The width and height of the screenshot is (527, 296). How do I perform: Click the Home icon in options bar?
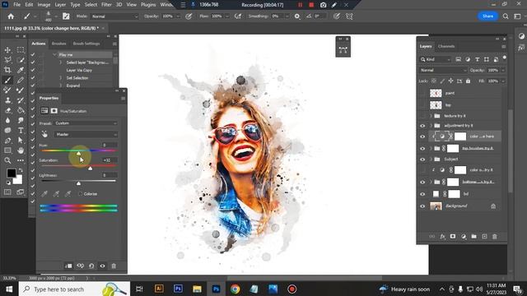[11, 16]
